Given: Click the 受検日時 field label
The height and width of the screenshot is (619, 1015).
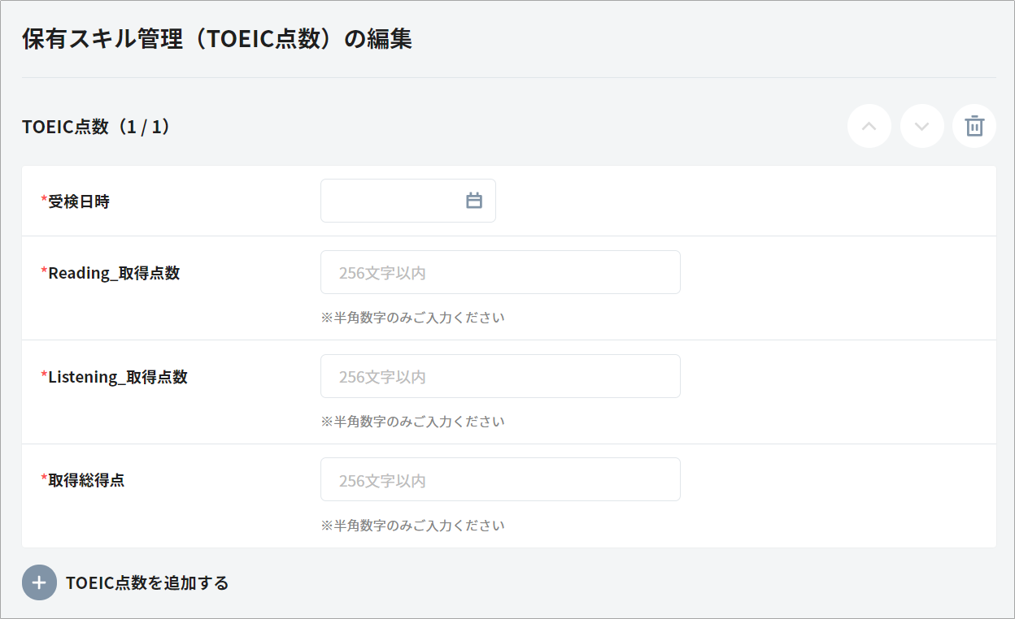Looking at the screenshot, I should pyautogui.click(x=79, y=201).
